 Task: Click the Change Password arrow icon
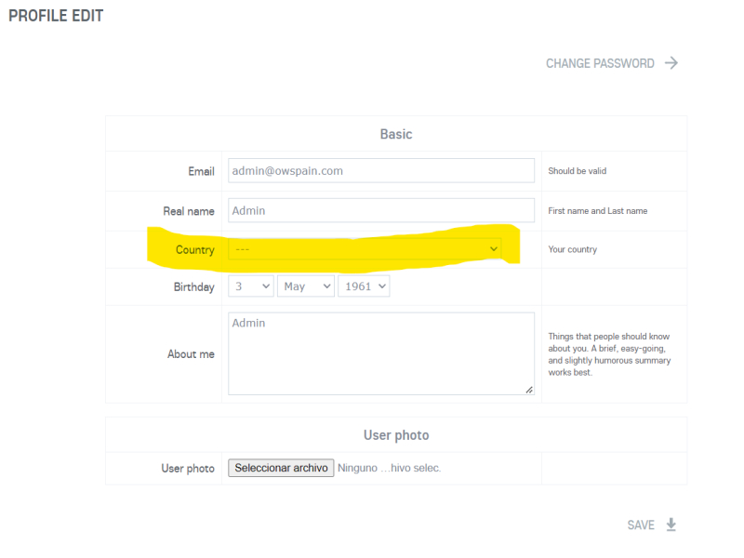pyautogui.click(x=671, y=63)
